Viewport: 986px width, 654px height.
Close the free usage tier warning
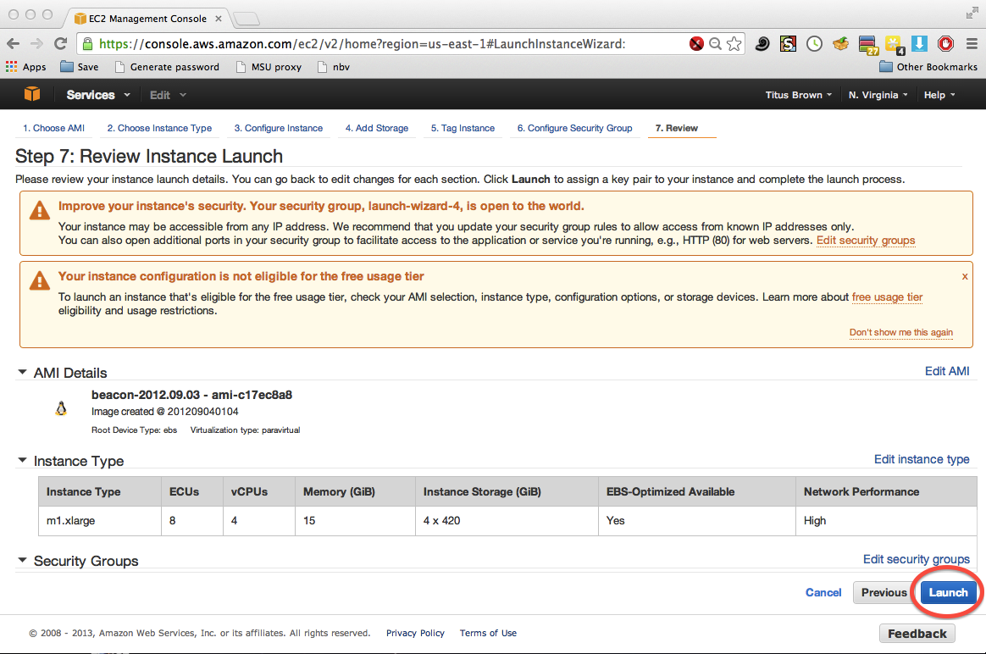pos(965,276)
